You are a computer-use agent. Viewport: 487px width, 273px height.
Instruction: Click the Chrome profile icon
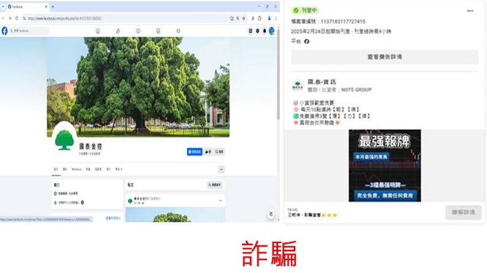(x=270, y=18)
